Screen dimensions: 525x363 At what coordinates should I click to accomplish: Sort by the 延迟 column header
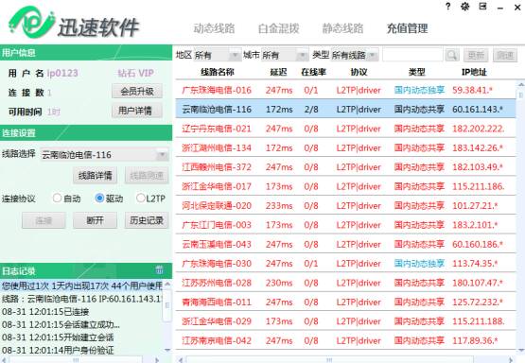[278, 72]
